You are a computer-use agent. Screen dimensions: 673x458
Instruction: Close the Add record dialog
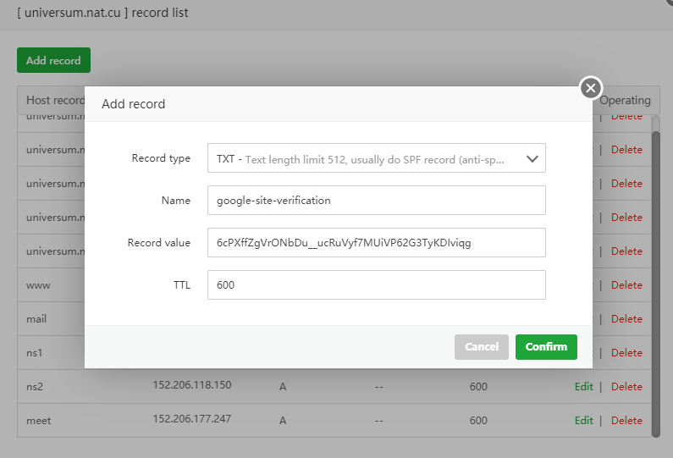coord(591,88)
